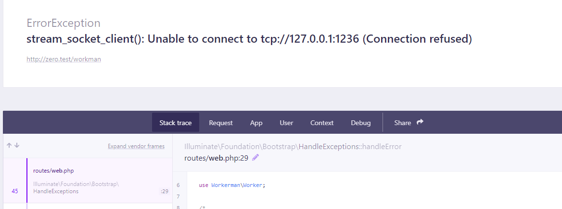Select the routes/web.php stack frame
This screenshot has height=209, width=562.
pos(53,171)
